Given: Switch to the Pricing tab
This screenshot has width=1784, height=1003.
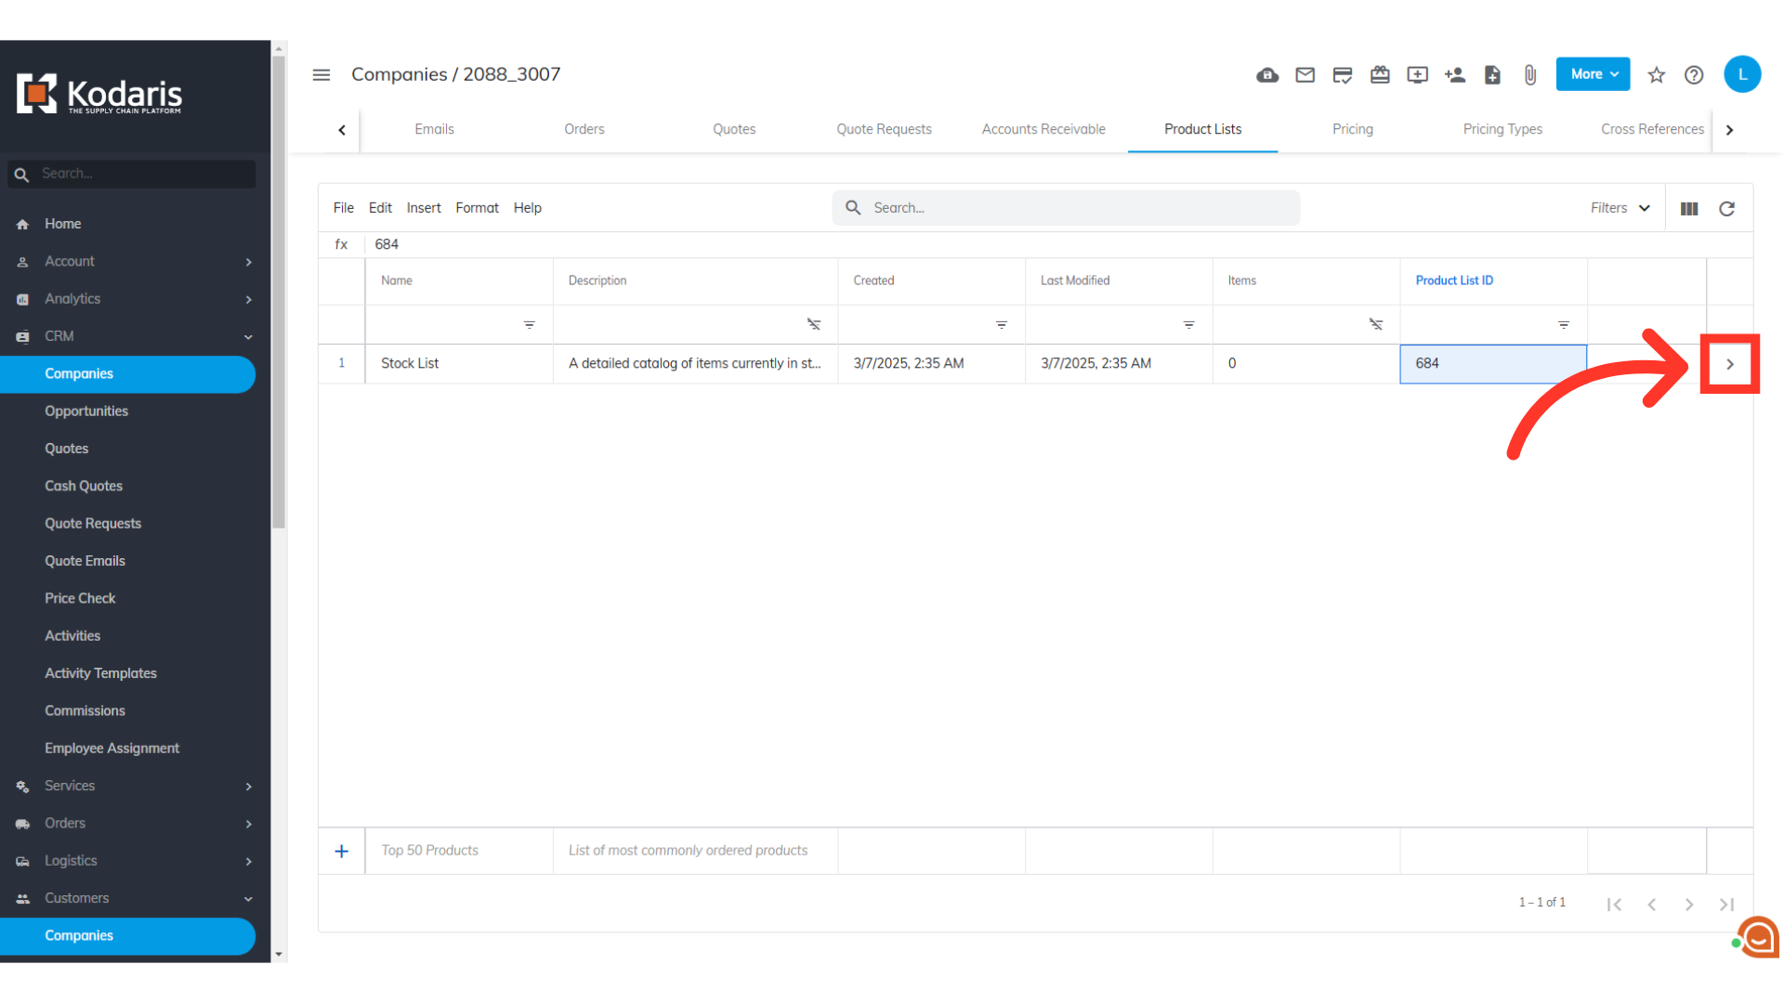Looking at the screenshot, I should 1352,129.
